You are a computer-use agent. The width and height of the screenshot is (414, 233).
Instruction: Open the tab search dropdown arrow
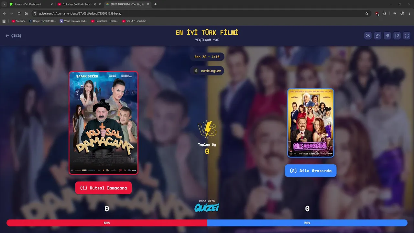point(4,4)
